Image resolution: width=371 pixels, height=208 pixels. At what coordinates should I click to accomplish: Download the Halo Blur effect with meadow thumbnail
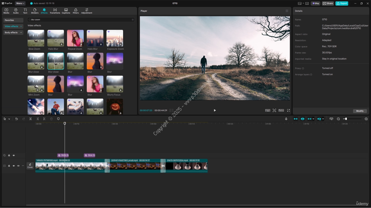tap(61, 44)
